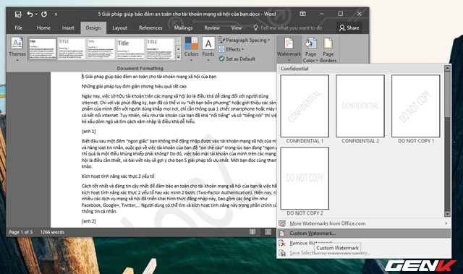Click Set as Default
463x274 pixels.
pos(237,59)
